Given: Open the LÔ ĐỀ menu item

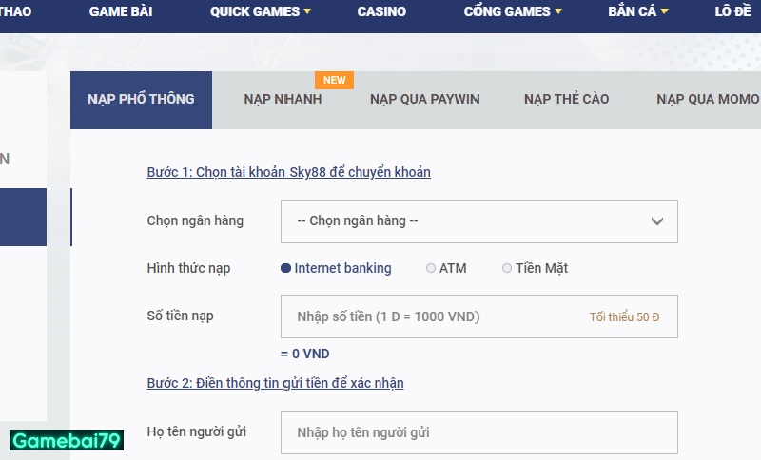Looking at the screenshot, I should (732, 11).
